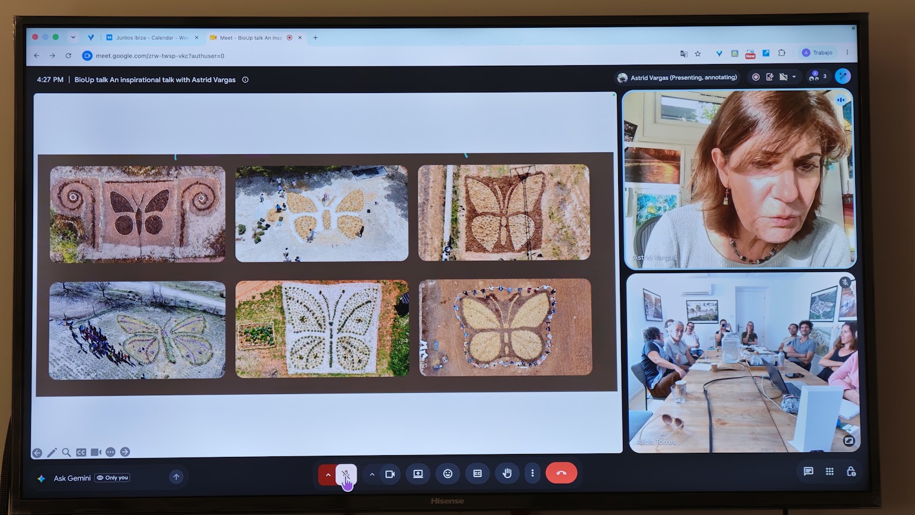Click the slide toolbar camera icon
This screenshot has width=915, height=515.
point(96,452)
